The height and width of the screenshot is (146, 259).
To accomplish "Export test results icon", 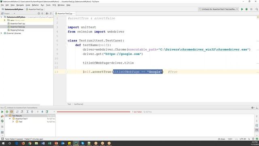I will (x=47, y=112).
